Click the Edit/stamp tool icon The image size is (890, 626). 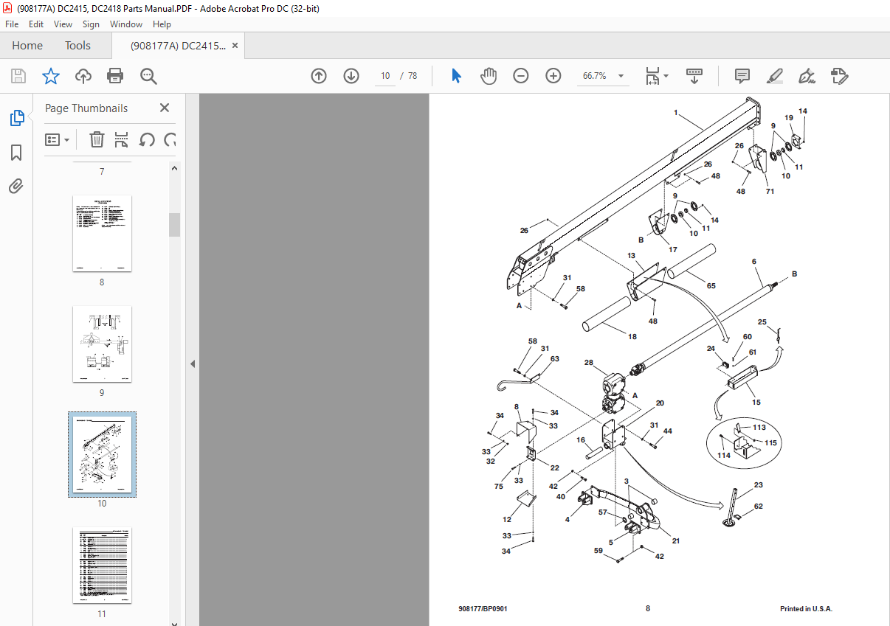[840, 76]
